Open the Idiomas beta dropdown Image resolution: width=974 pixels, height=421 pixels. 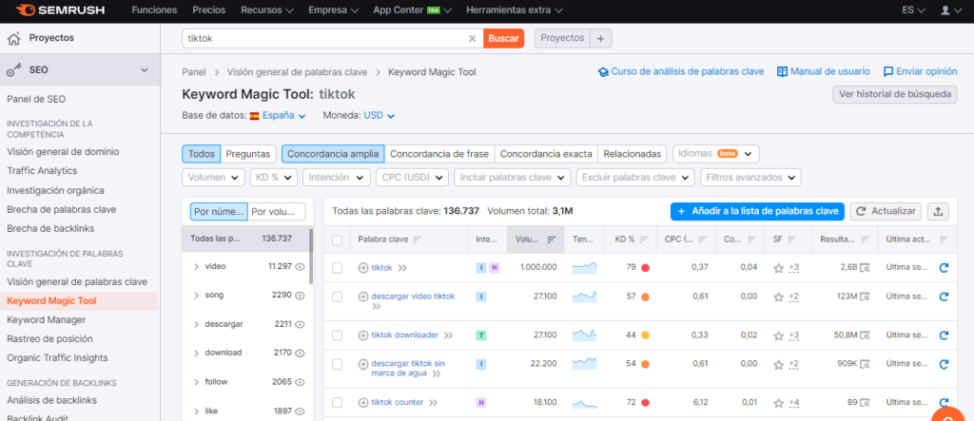pos(715,153)
